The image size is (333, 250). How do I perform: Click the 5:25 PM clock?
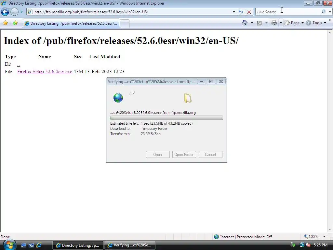click(x=320, y=245)
